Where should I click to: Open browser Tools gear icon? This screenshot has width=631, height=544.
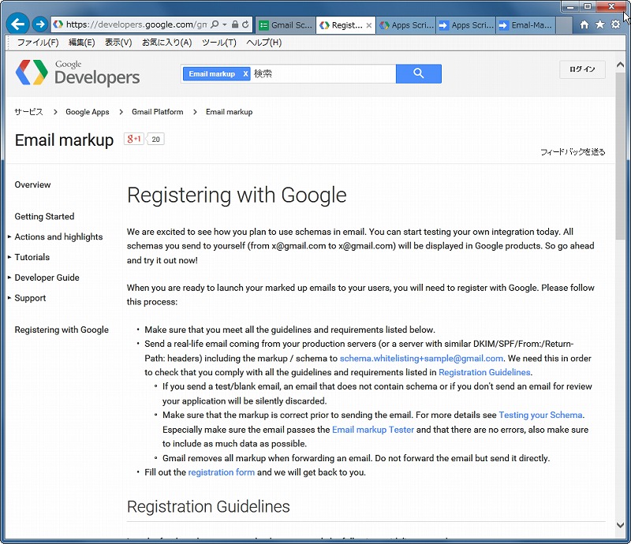tap(616, 24)
